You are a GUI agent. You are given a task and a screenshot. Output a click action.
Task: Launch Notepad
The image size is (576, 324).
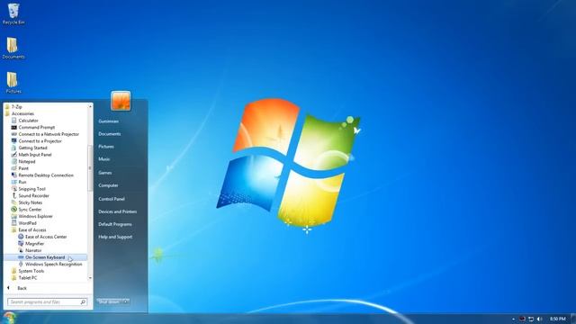[23, 162]
